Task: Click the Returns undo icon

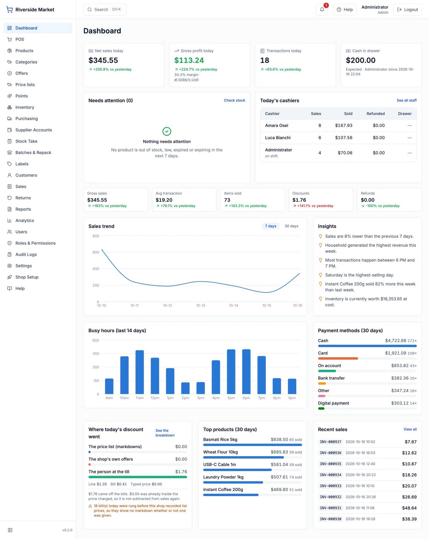Action: (10, 198)
